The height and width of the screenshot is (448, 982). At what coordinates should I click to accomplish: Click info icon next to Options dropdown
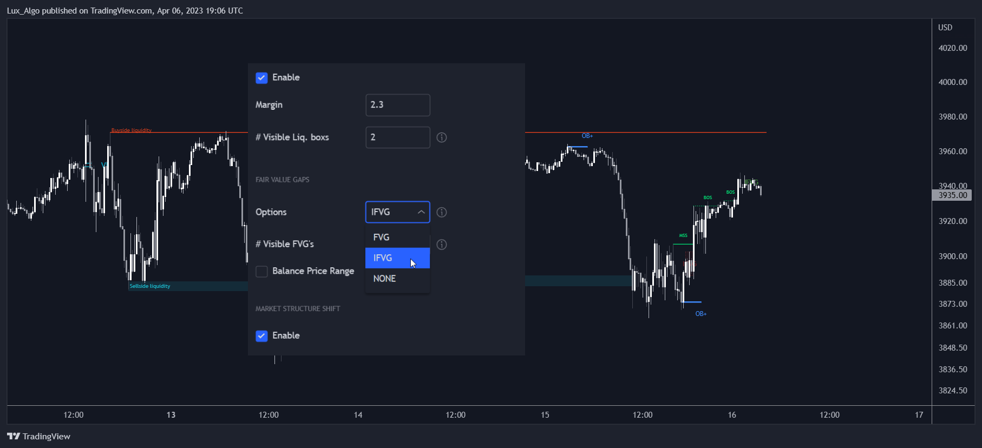(x=442, y=212)
